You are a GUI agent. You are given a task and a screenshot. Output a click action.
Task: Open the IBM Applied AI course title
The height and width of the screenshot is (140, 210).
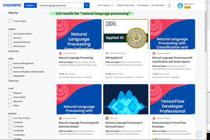(114, 58)
